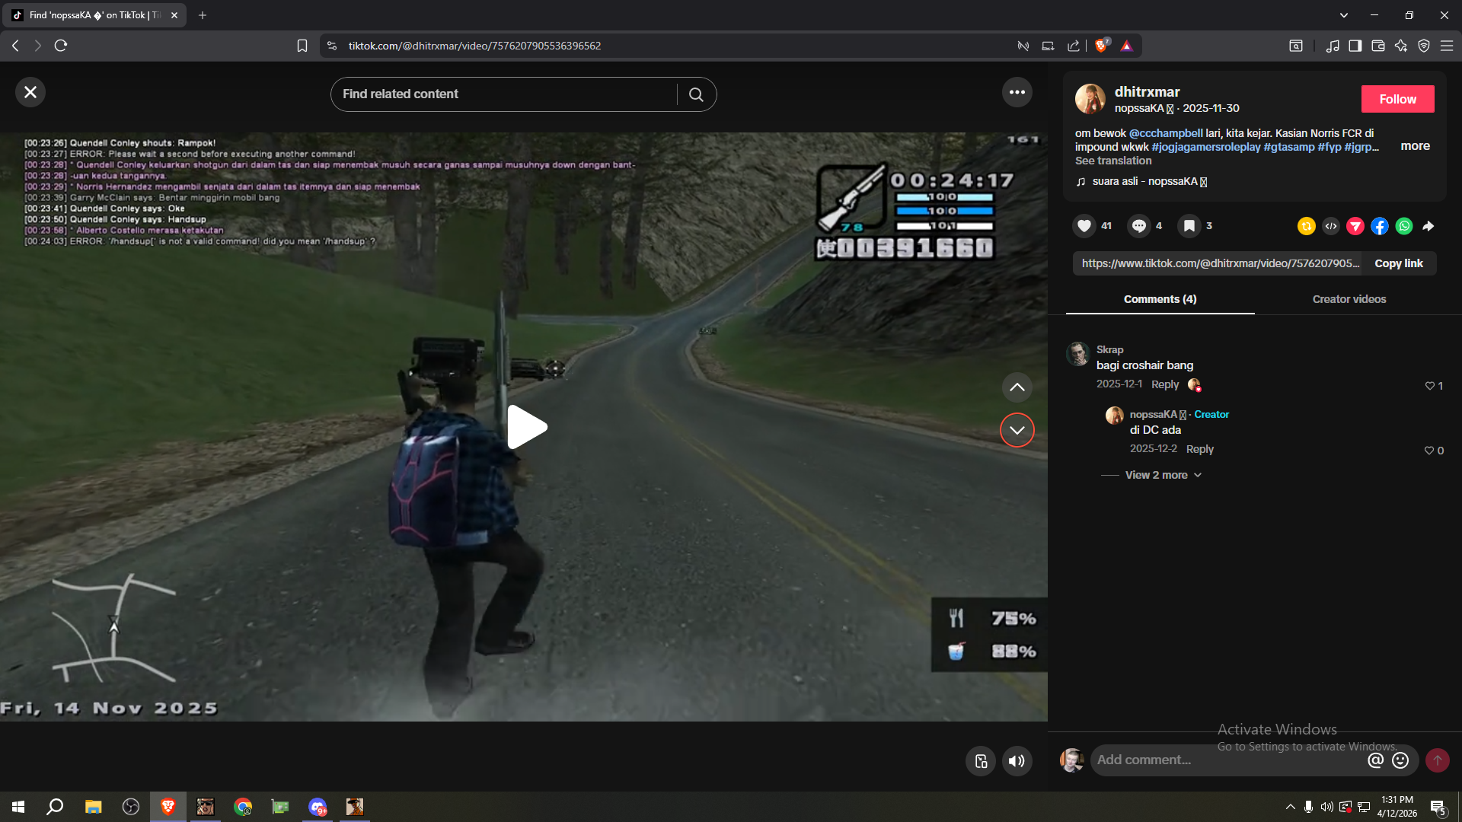This screenshot has width=1462, height=822.
Task: Like the video with the heart icon
Action: (x=1084, y=225)
